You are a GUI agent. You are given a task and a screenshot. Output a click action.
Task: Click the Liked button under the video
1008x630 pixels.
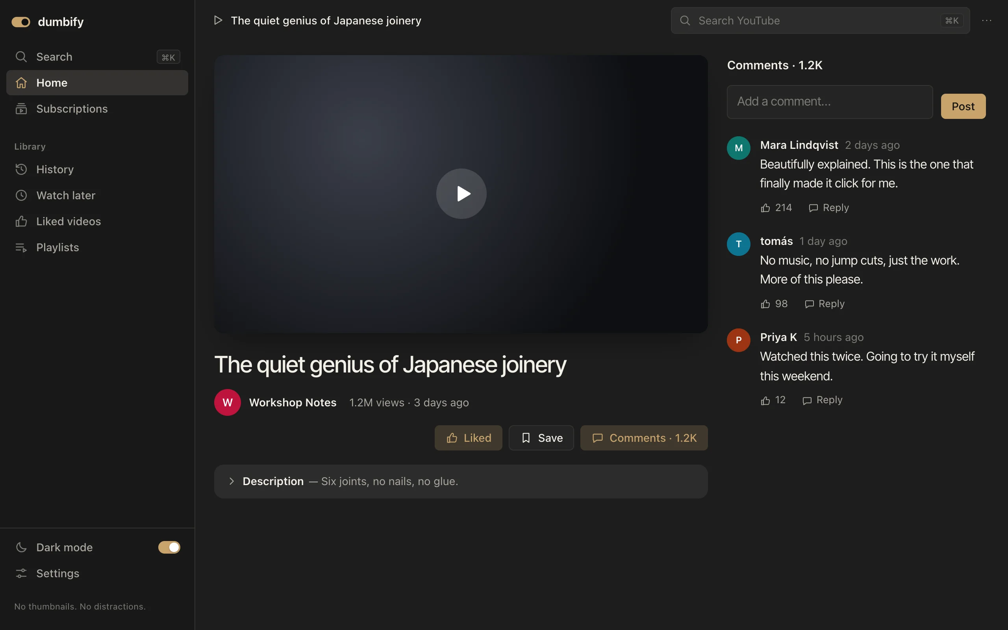[468, 438]
